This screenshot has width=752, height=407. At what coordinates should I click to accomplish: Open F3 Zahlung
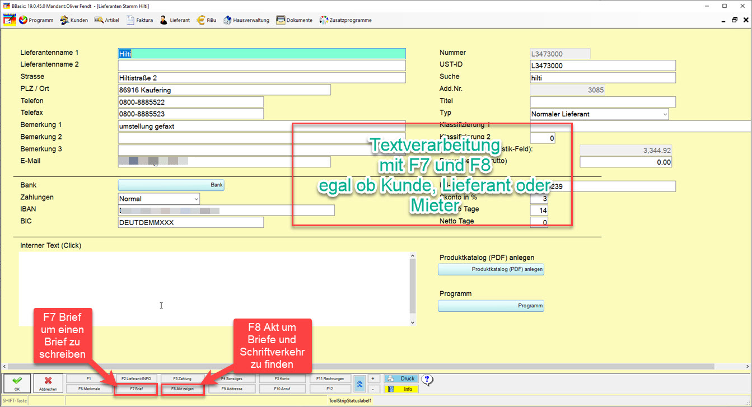click(x=182, y=379)
